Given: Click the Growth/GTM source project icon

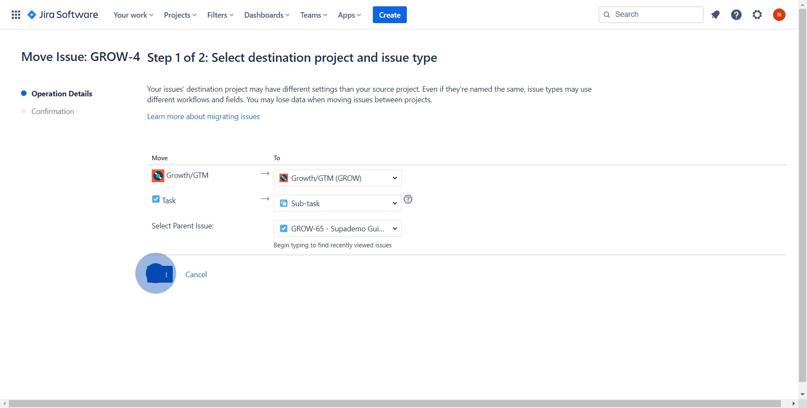Looking at the screenshot, I should pyautogui.click(x=158, y=175).
